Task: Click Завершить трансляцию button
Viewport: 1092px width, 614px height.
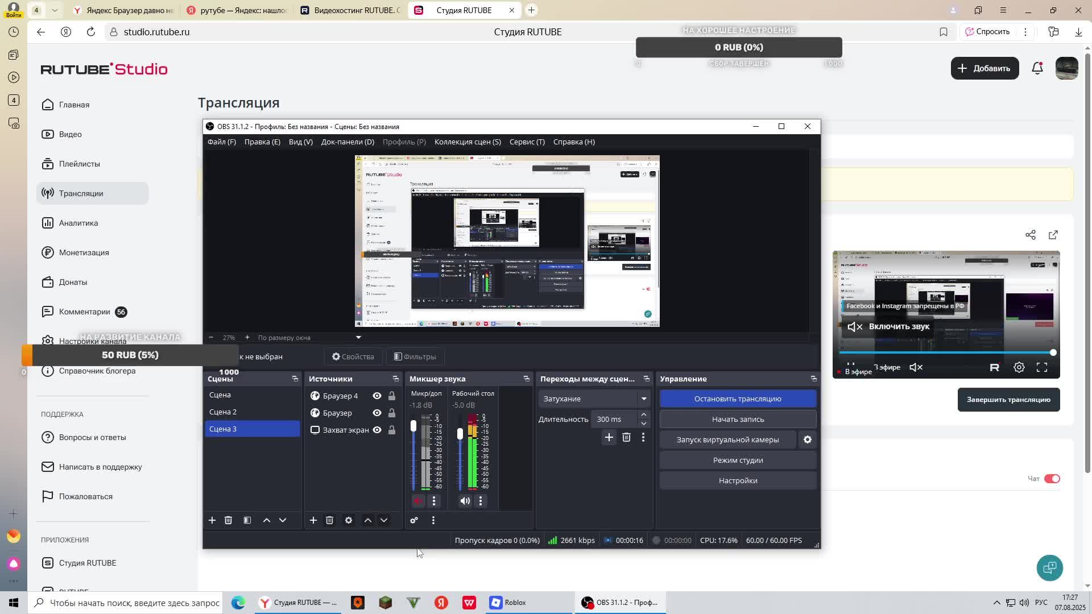Action: (1008, 400)
